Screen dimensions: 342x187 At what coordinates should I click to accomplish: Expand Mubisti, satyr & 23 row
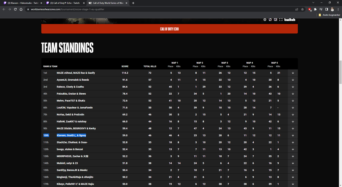click(x=293, y=163)
